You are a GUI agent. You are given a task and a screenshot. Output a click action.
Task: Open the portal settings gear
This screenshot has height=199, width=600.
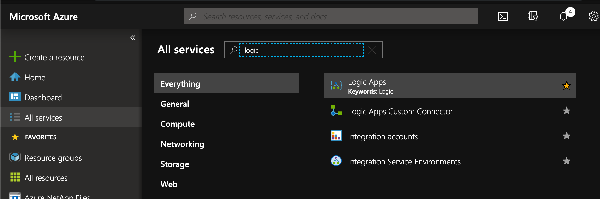pyautogui.click(x=593, y=16)
